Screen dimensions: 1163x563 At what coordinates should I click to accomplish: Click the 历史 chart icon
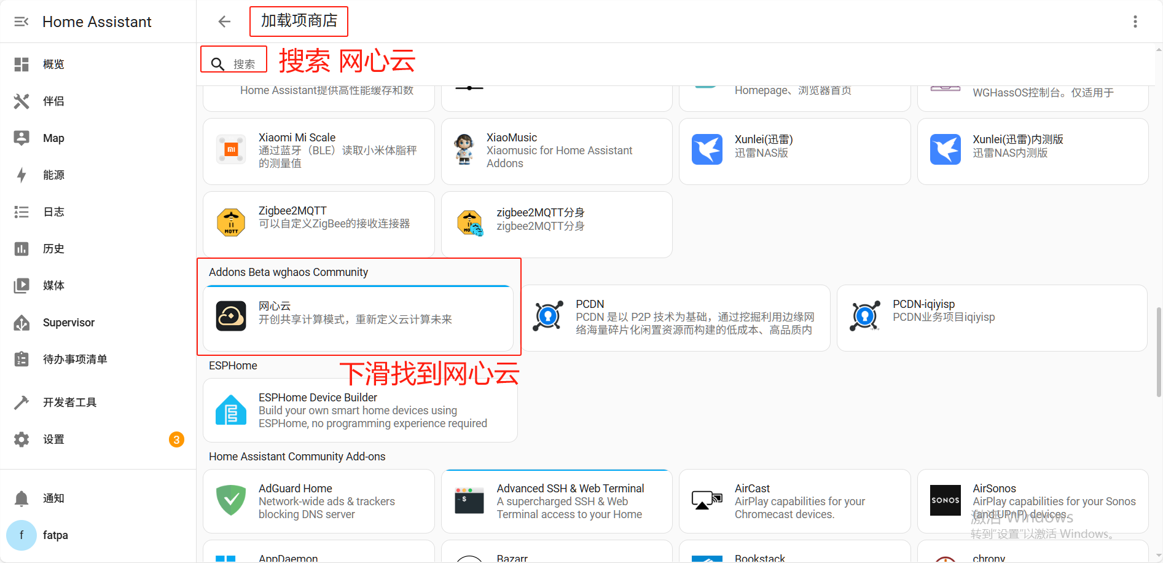[22, 249]
